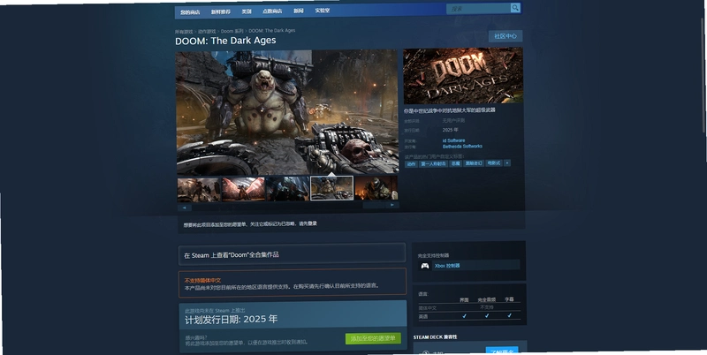
Task: Expand more tags with the plus button
Action: coord(506,163)
